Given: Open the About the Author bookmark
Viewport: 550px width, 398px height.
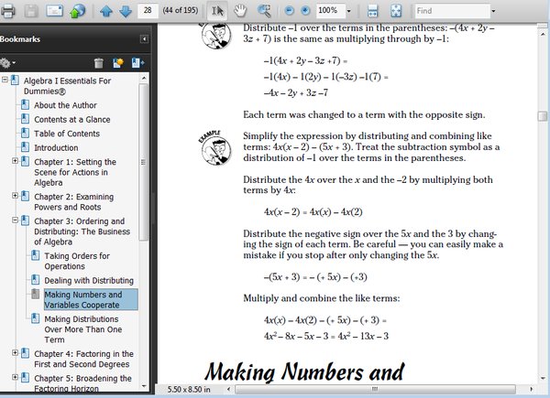Looking at the screenshot, I should point(65,105).
